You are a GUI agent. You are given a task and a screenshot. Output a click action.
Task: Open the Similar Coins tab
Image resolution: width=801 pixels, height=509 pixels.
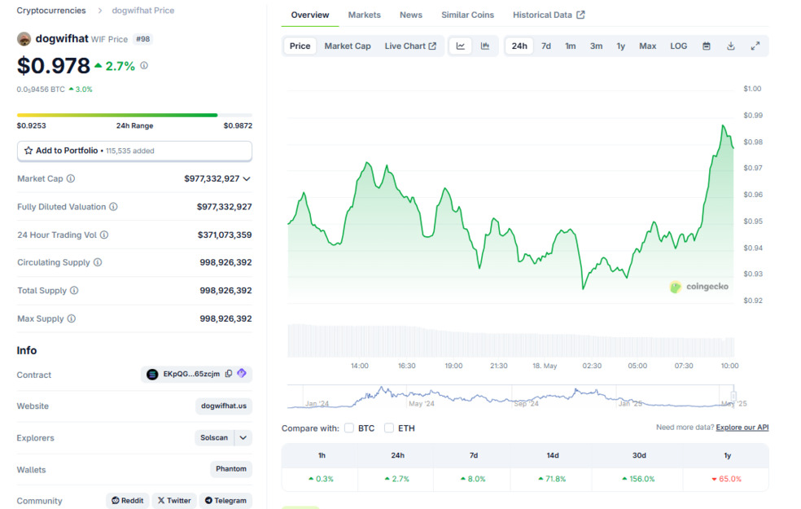(x=467, y=15)
